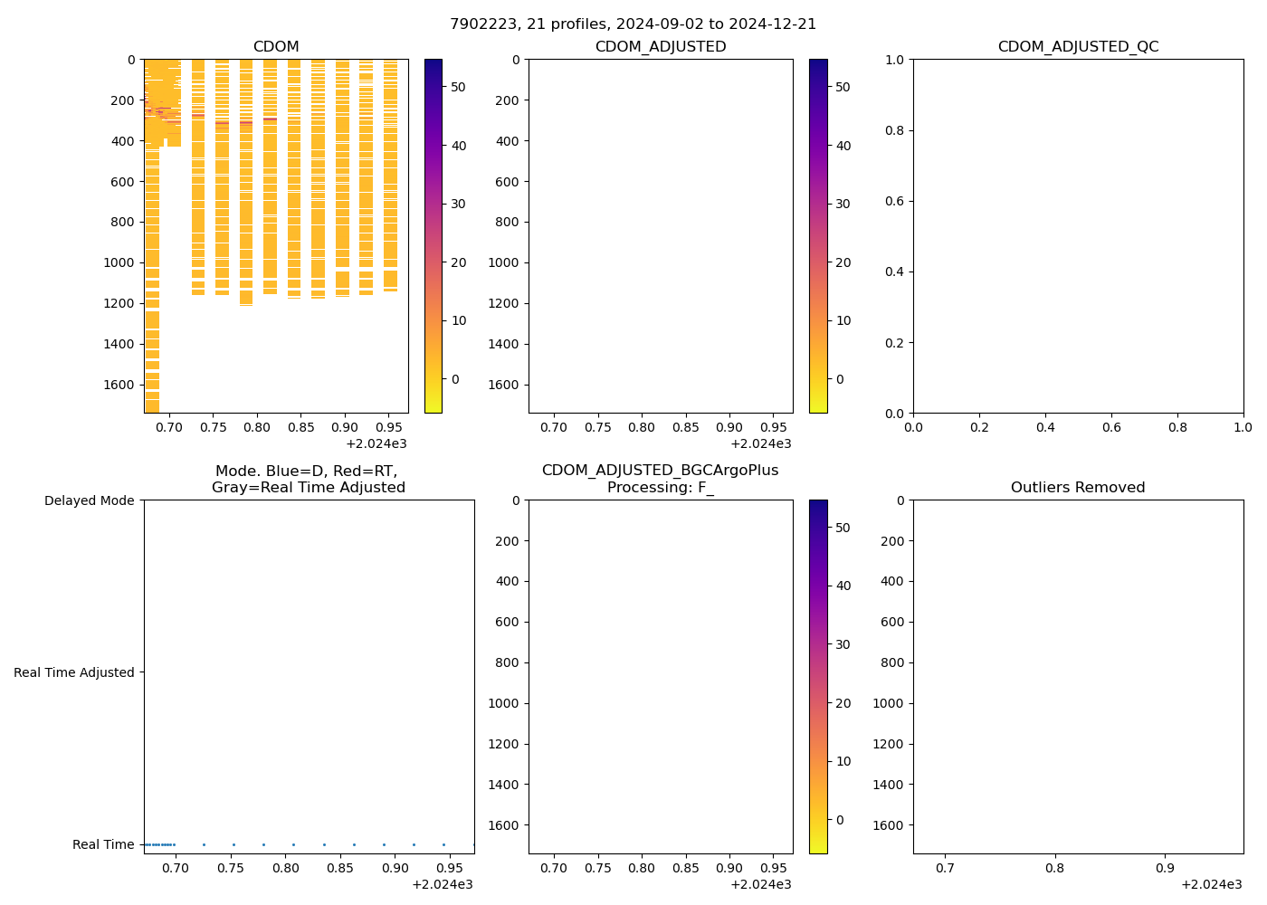
Task: Click the colorbar beside the CDOM plot
Action: pos(433,235)
